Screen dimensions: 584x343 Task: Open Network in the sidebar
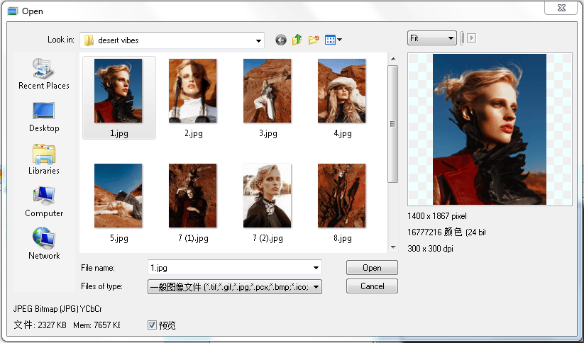click(44, 244)
